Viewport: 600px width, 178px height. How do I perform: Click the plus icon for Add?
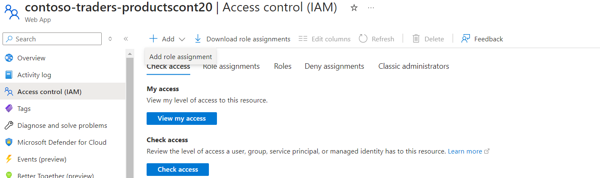[x=153, y=39]
